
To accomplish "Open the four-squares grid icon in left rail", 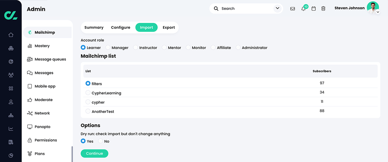I will [x=11, y=88].
